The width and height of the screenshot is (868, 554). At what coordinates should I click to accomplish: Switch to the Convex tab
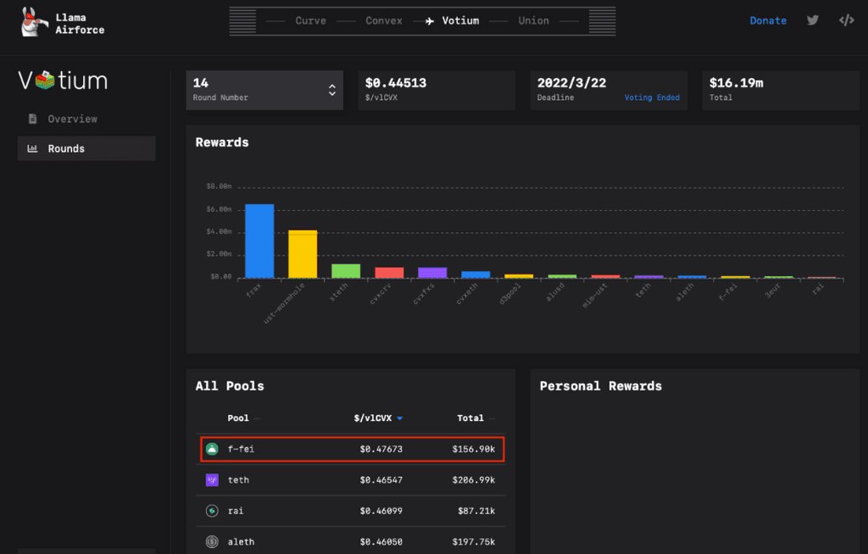pos(384,20)
